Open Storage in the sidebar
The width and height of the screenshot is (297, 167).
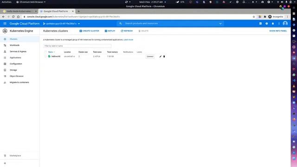[x=13, y=70]
